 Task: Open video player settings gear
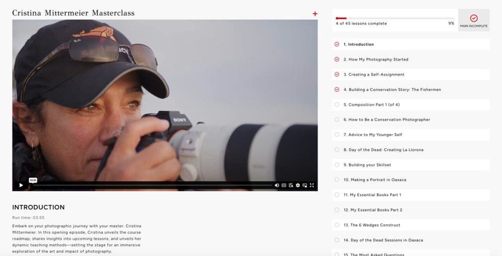(298, 185)
